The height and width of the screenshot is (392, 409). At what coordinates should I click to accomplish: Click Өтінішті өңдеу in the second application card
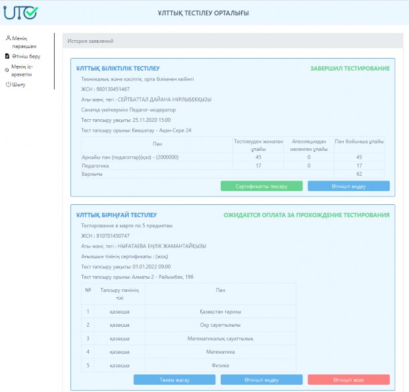click(x=261, y=379)
